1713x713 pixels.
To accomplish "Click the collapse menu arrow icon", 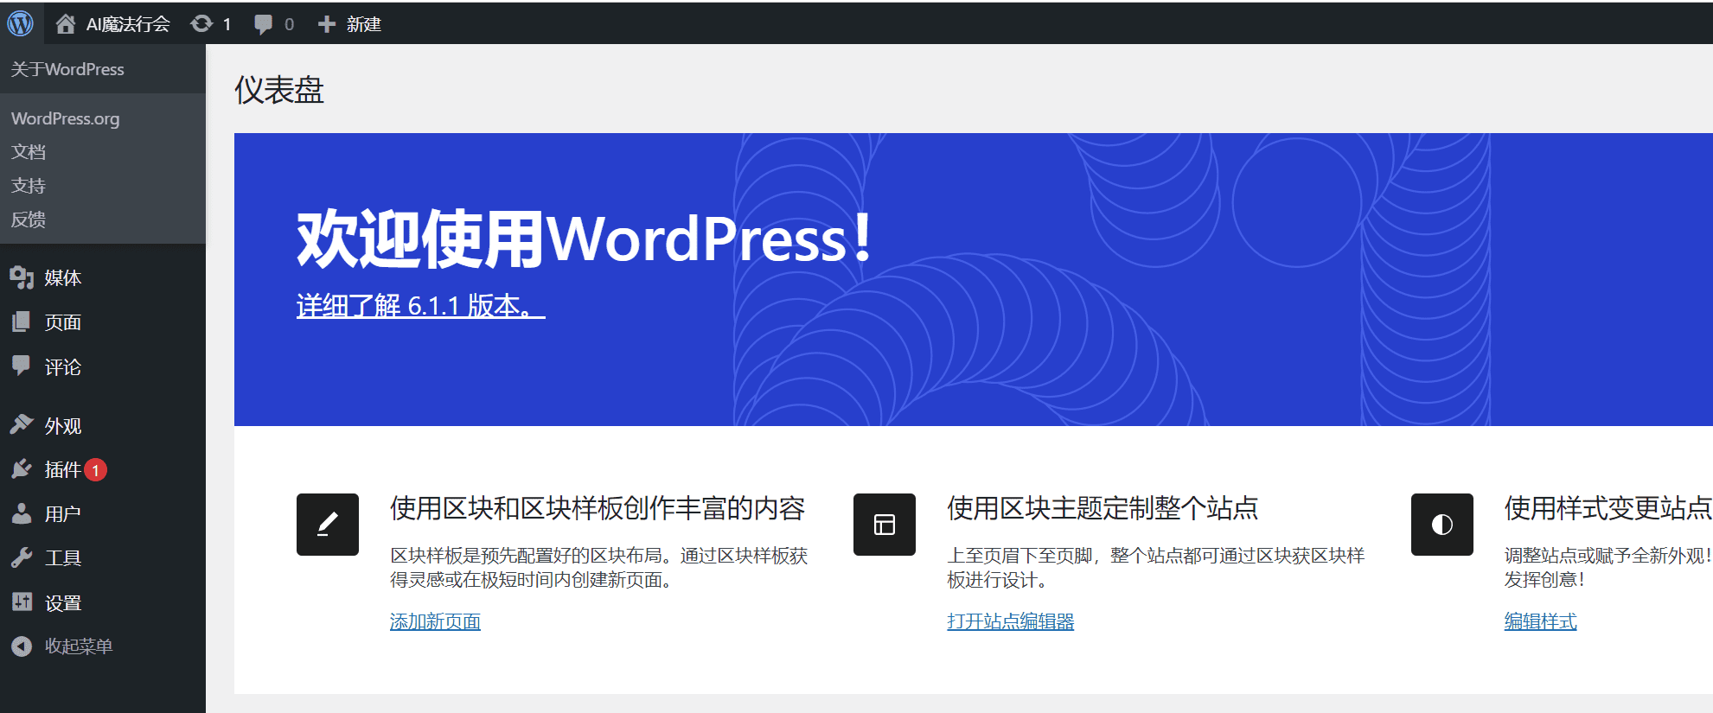I will tap(22, 646).
